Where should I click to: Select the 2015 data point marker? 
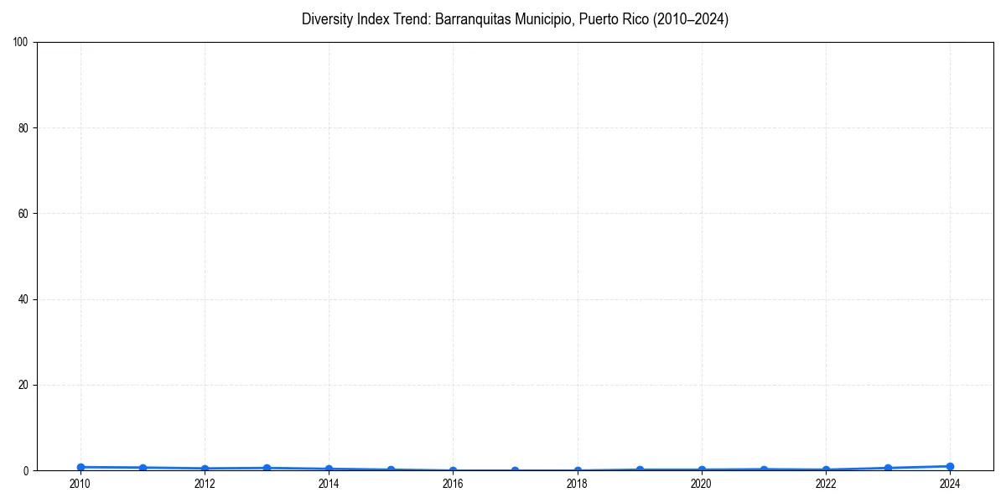click(390, 469)
